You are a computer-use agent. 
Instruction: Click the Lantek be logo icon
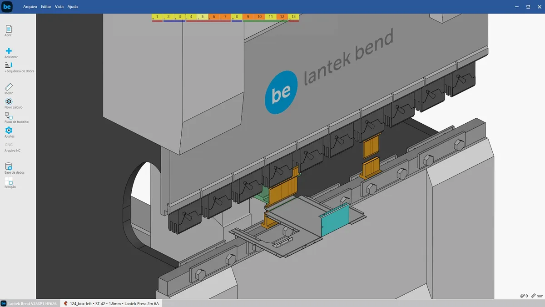[x=7, y=7]
